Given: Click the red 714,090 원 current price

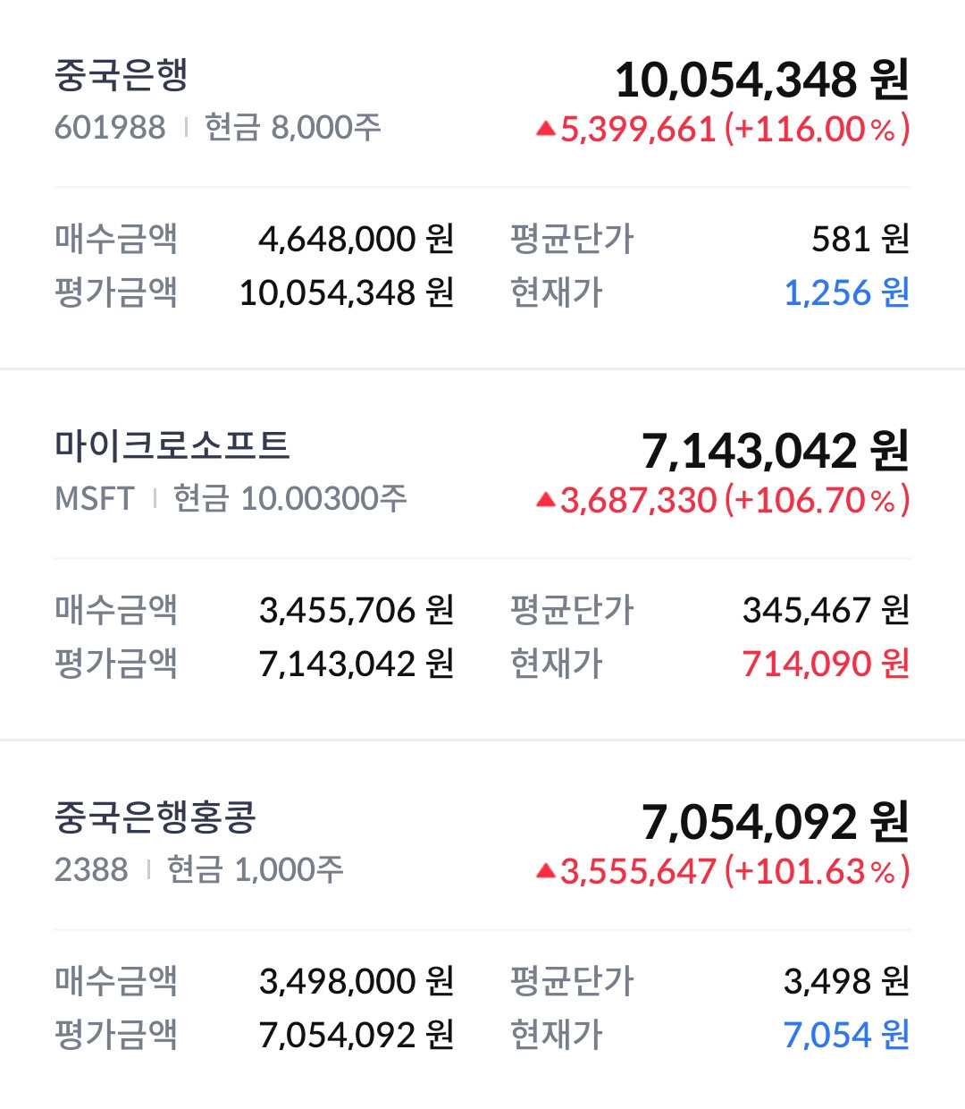Looking at the screenshot, I should point(826,664).
